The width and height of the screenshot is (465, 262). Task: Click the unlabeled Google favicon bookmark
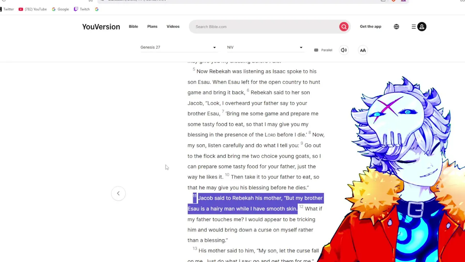[x=97, y=9]
